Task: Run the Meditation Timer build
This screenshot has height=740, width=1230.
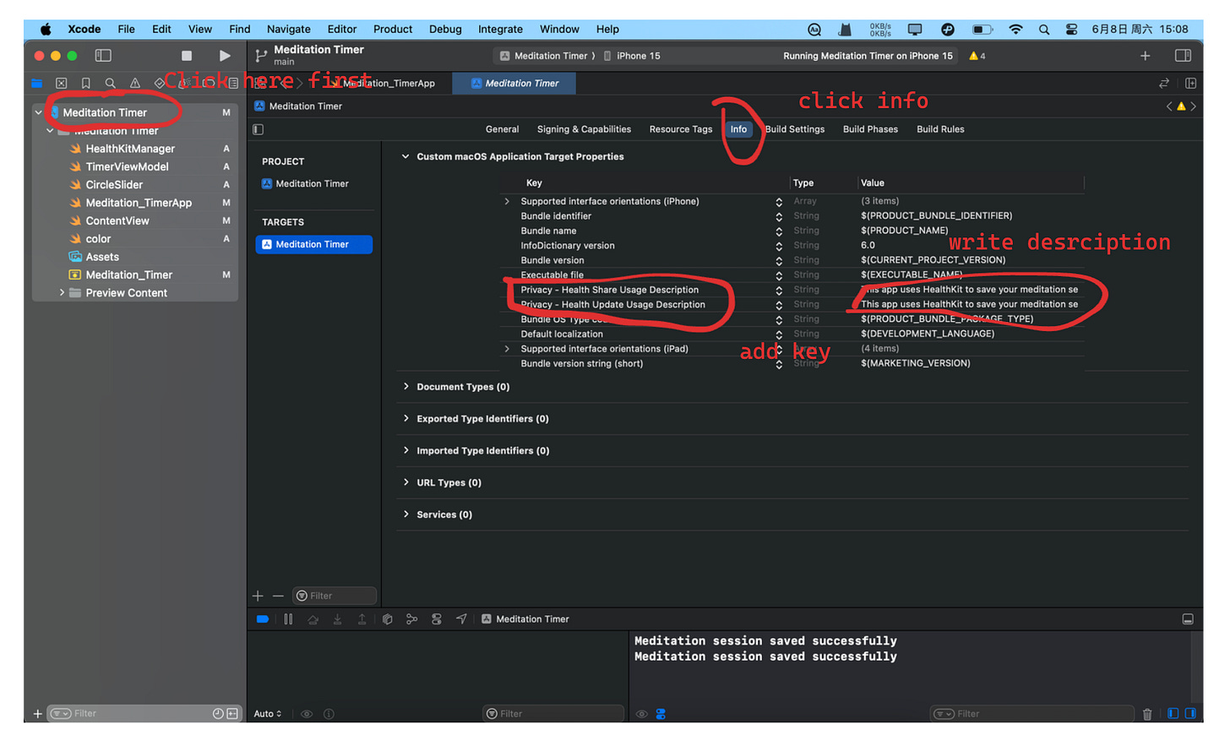Action: 225,56
